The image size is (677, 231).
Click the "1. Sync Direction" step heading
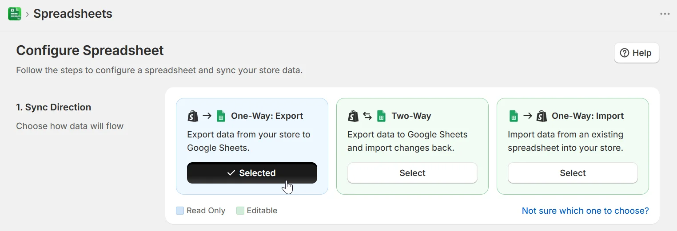click(54, 107)
